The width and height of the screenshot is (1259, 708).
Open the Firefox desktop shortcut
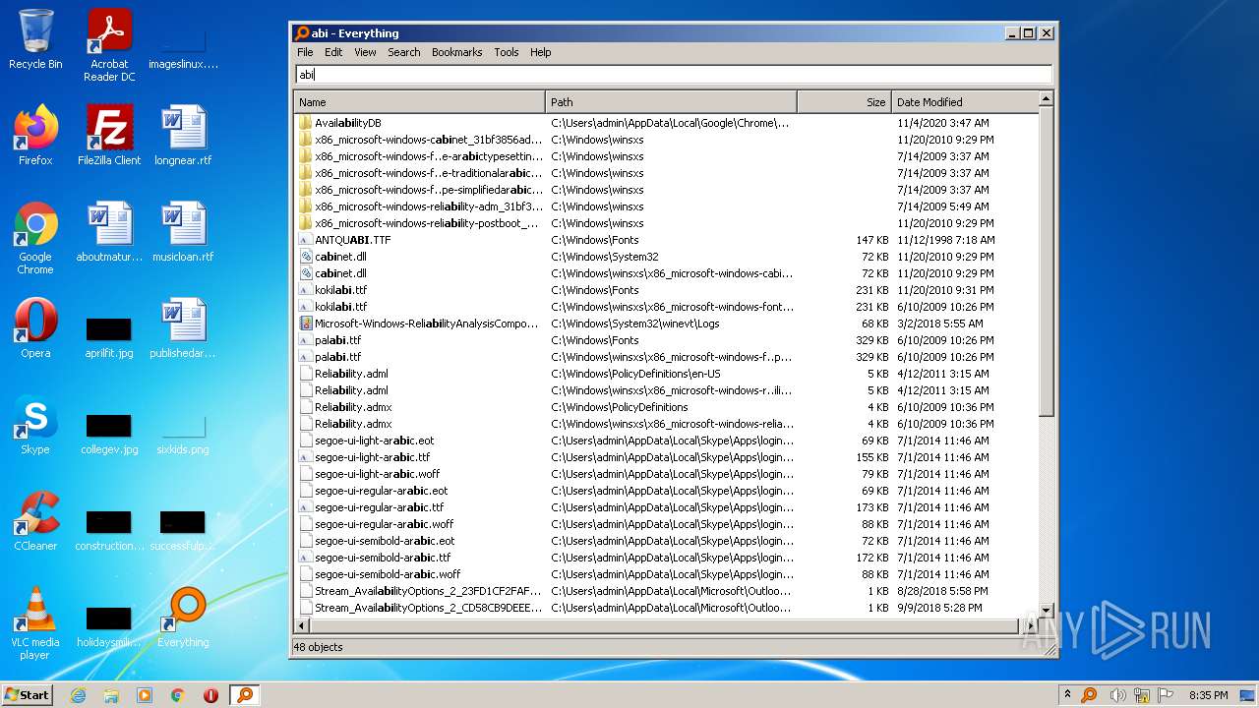tap(35, 136)
